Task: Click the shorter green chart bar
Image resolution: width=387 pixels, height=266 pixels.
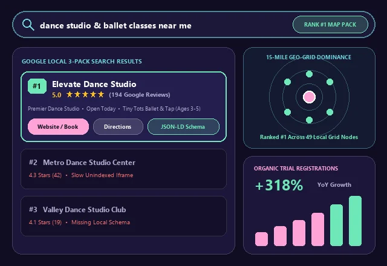Action: tap(337, 225)
